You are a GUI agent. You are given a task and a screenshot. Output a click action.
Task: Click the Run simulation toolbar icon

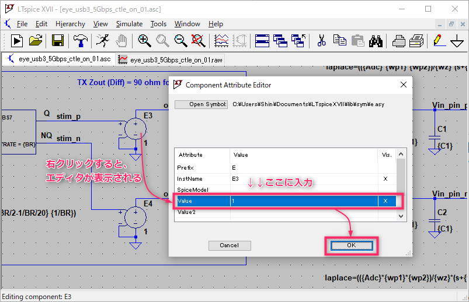pos(17,41)
